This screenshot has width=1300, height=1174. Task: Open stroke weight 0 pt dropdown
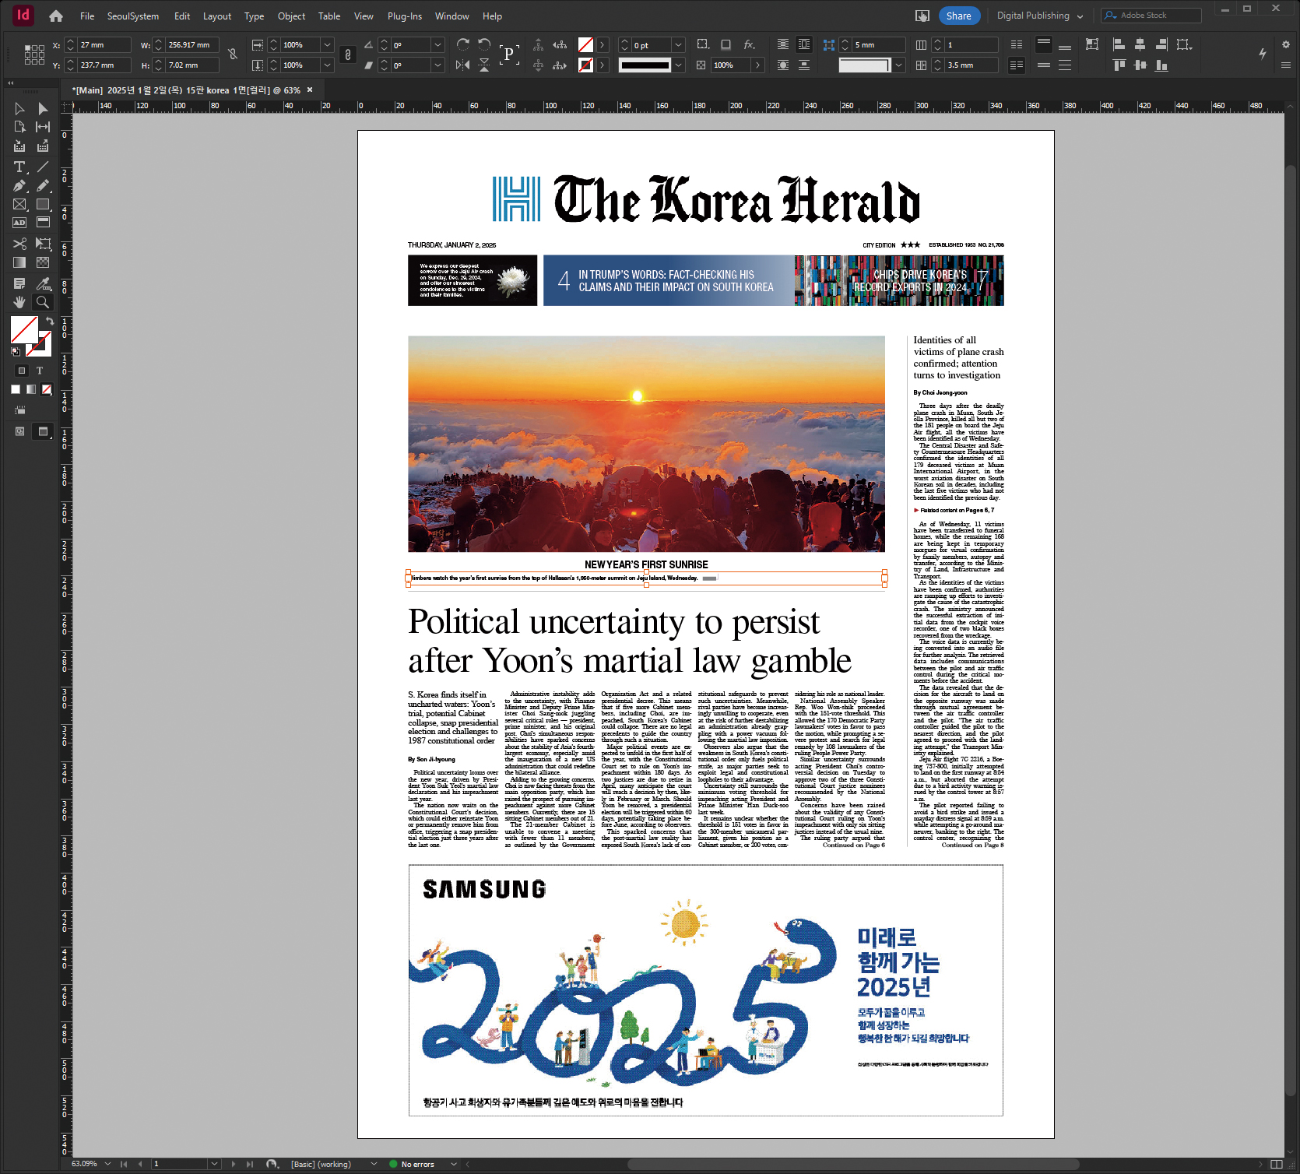(x=678, y=45)
